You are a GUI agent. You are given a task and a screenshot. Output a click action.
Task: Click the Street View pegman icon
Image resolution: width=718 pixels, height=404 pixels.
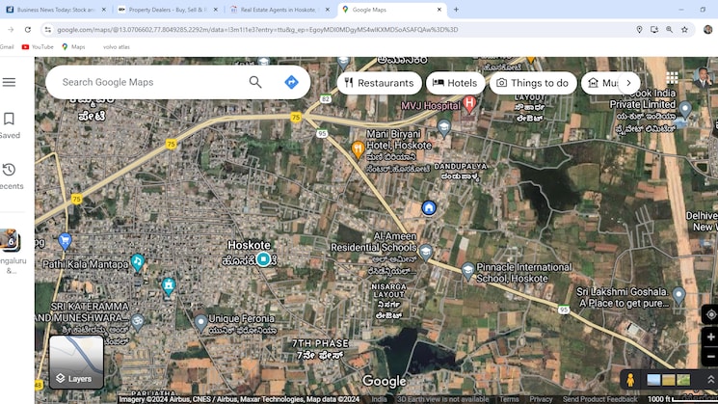630,380
